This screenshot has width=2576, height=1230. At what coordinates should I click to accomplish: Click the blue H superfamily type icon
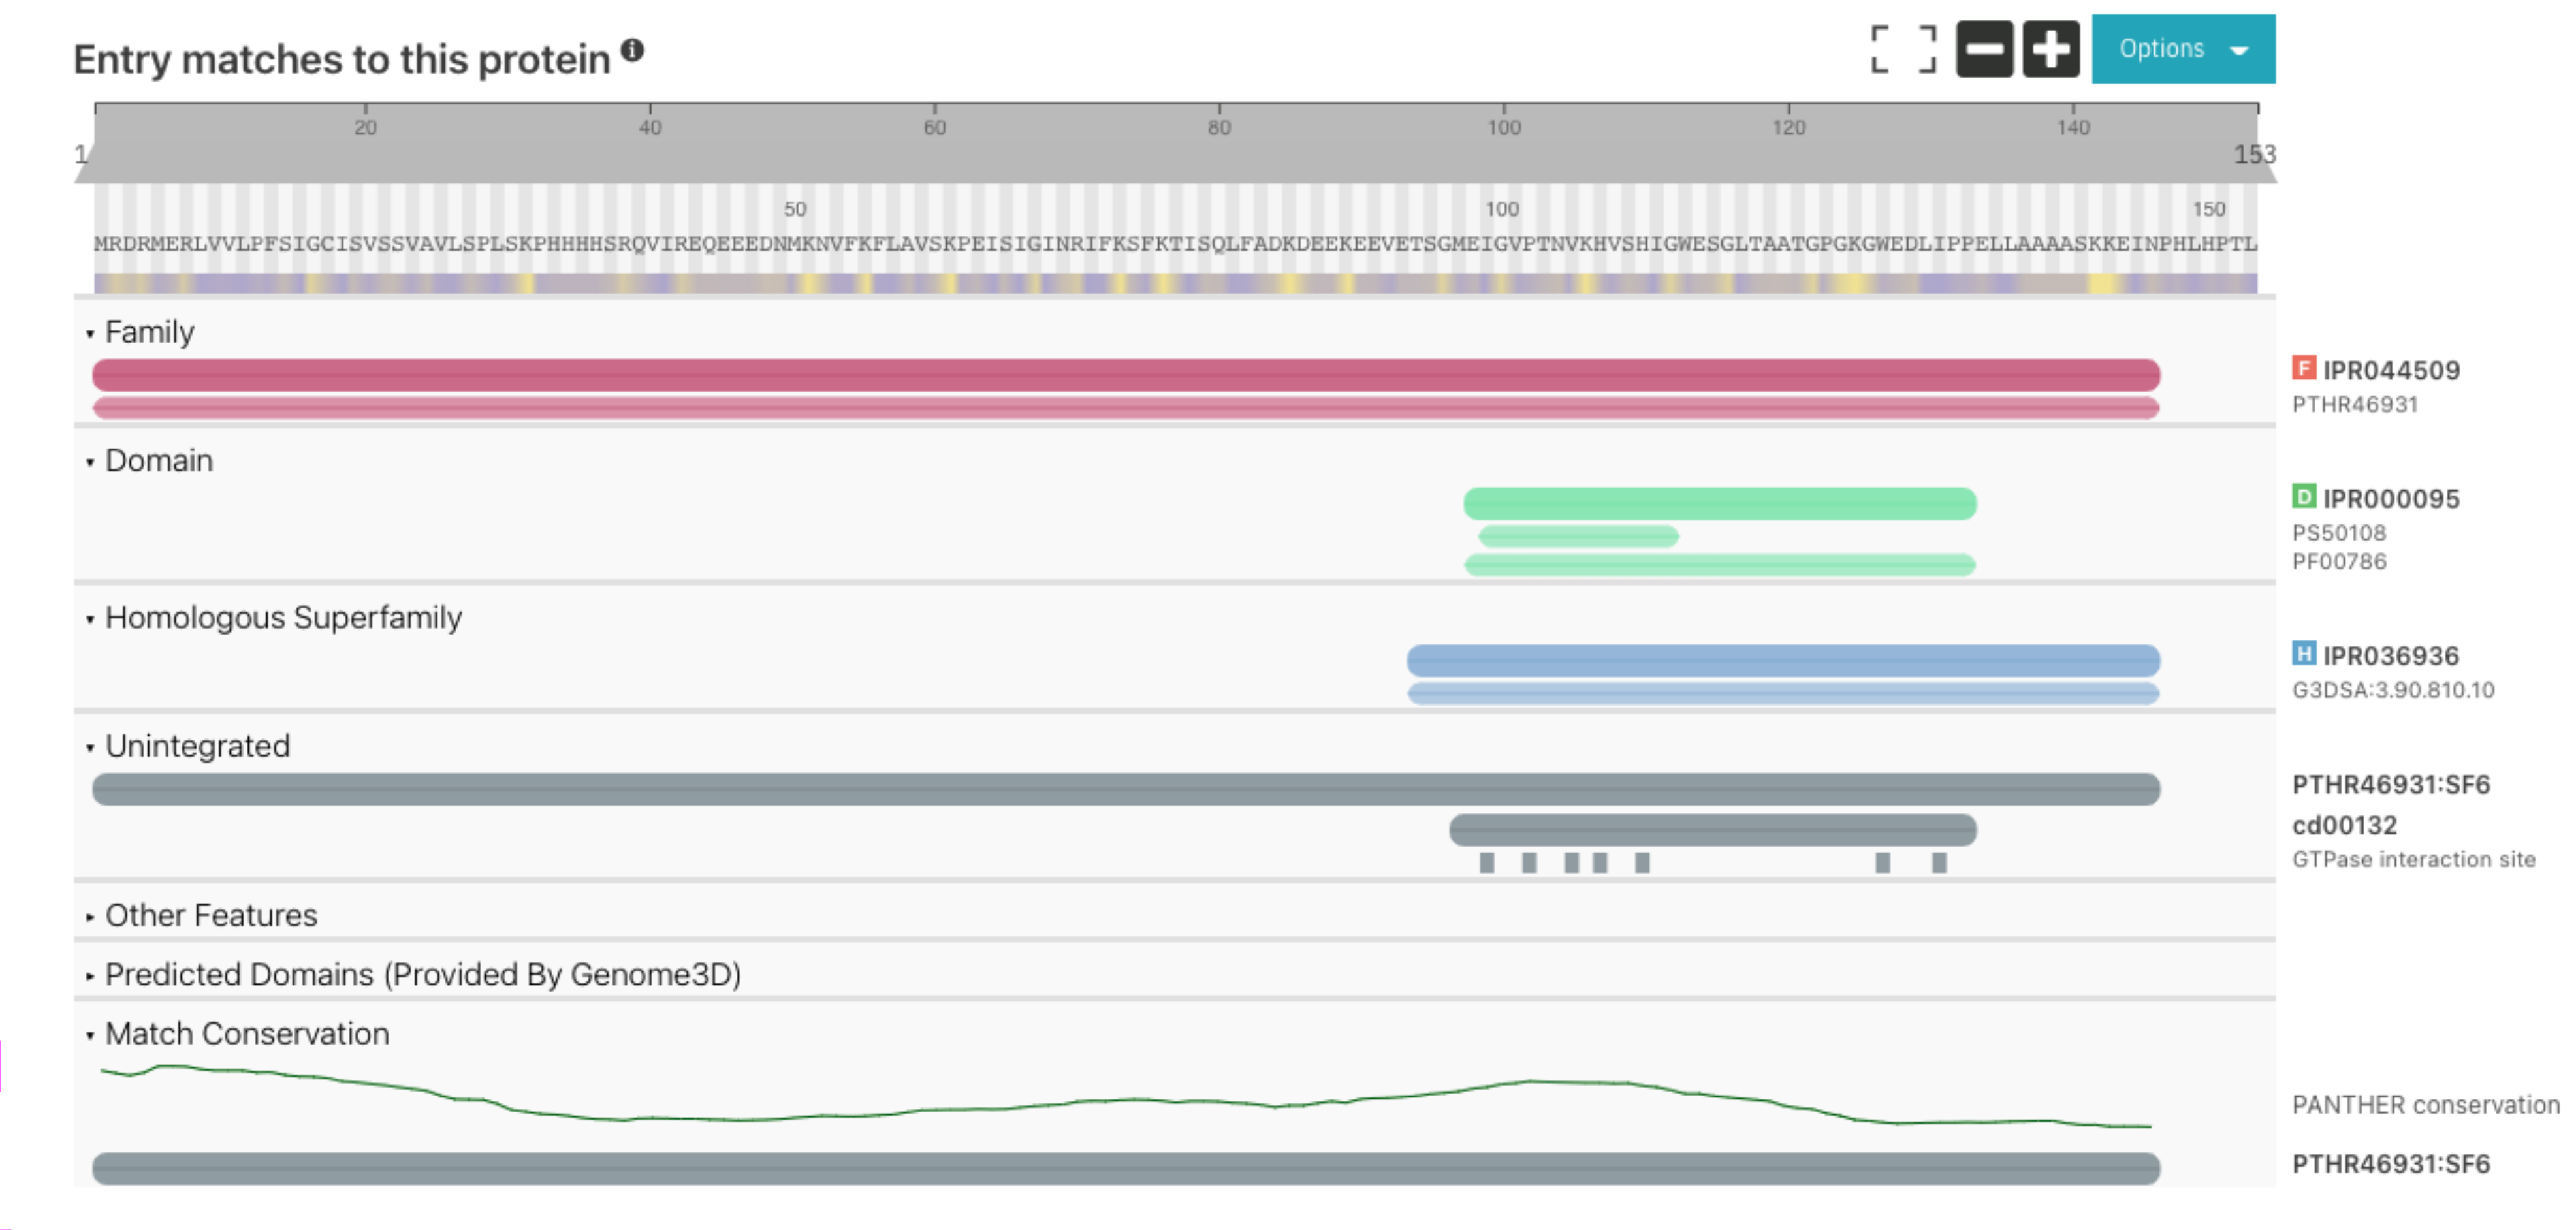tap(2304, 653)
